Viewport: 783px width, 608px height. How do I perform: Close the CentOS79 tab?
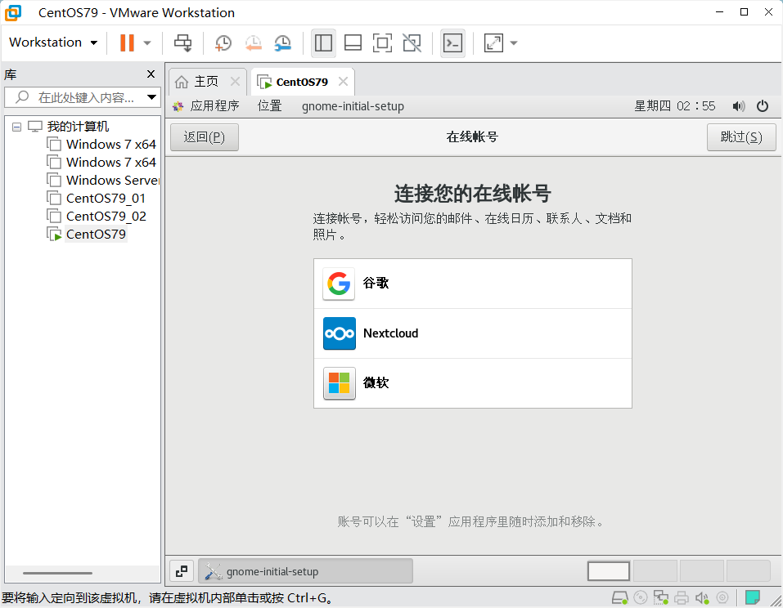point(343,81)
